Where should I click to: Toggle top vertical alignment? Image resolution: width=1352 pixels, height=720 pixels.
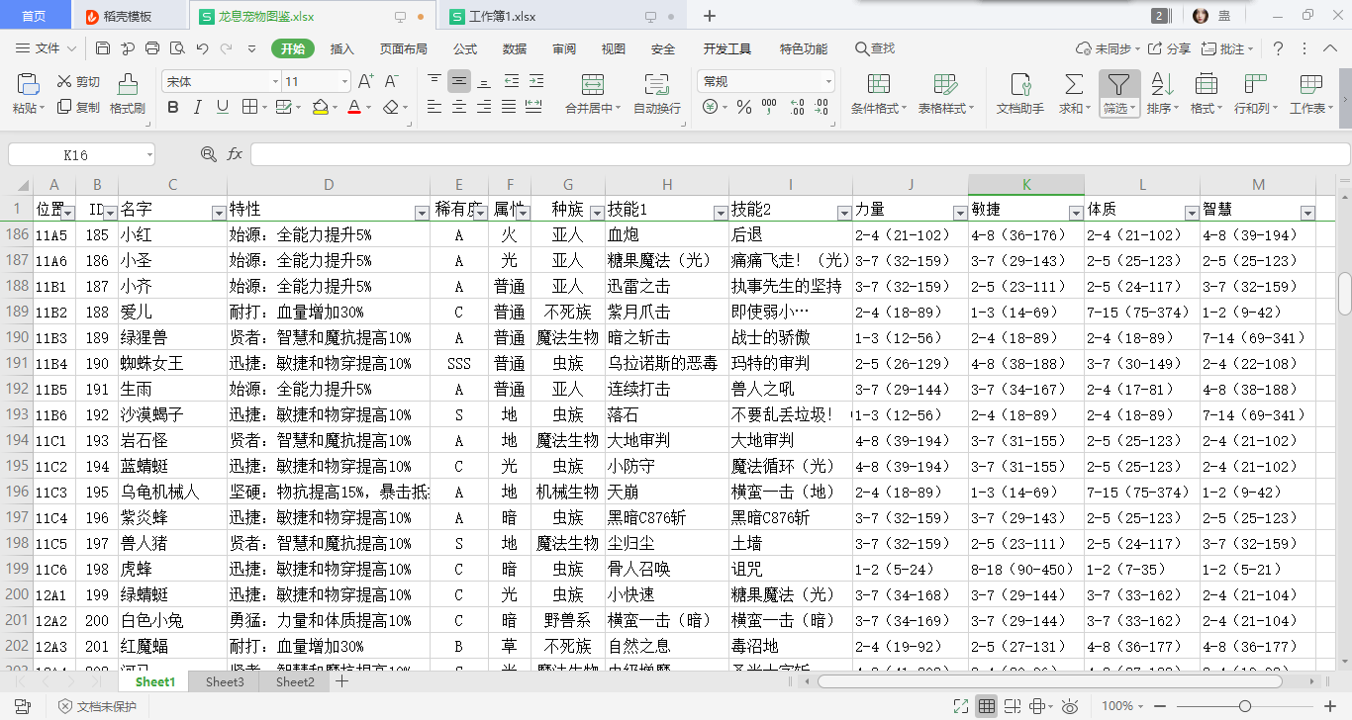pos(435,81)
